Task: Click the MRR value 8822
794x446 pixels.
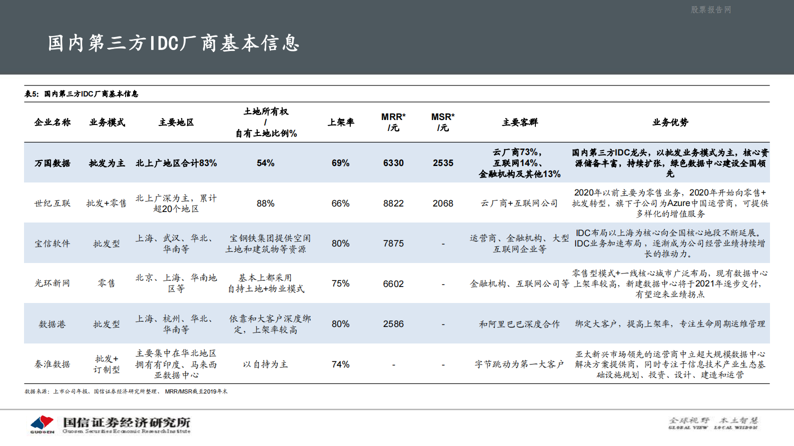Action: click(393, 203)
